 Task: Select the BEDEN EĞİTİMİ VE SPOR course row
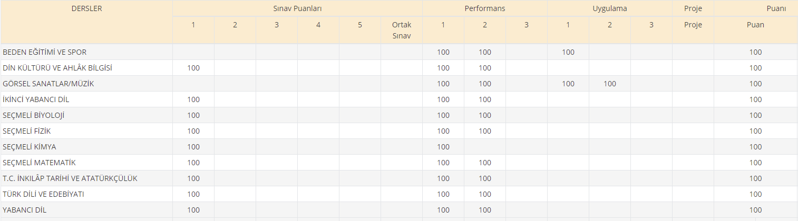coord(45,52)
